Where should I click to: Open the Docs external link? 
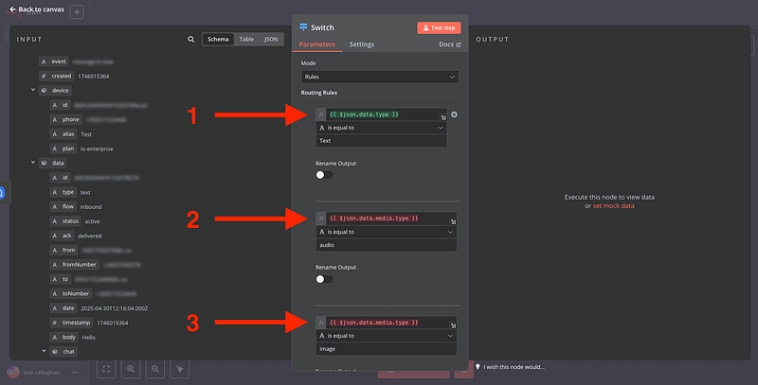450,44
